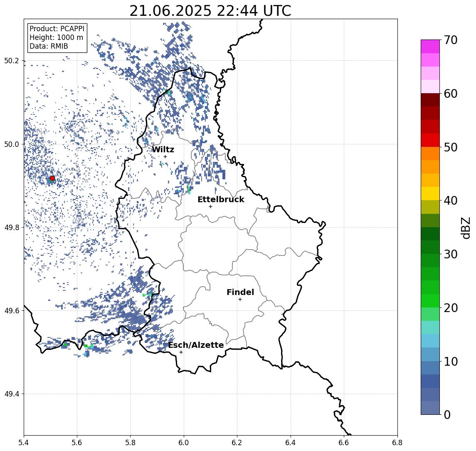This screenshot has width=476, height=451.
Task: Pick the magenta swatch at top of colorbar
Action: tap(430, 47)
